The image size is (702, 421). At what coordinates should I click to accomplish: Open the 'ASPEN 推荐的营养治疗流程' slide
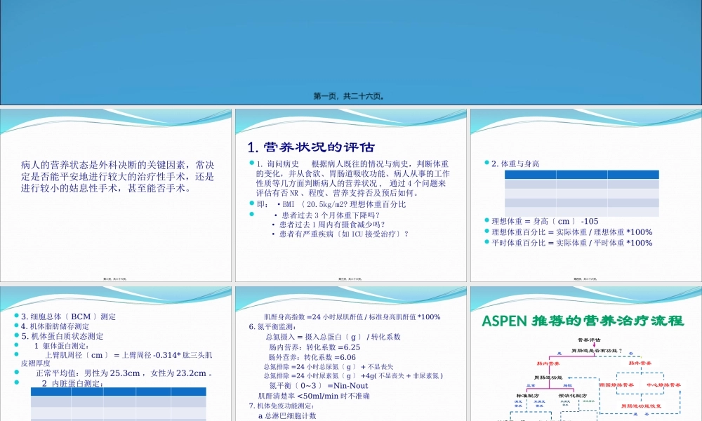[585, 319]
